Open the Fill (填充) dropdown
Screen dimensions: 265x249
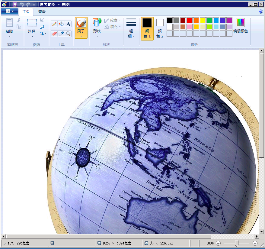[112, 27]
